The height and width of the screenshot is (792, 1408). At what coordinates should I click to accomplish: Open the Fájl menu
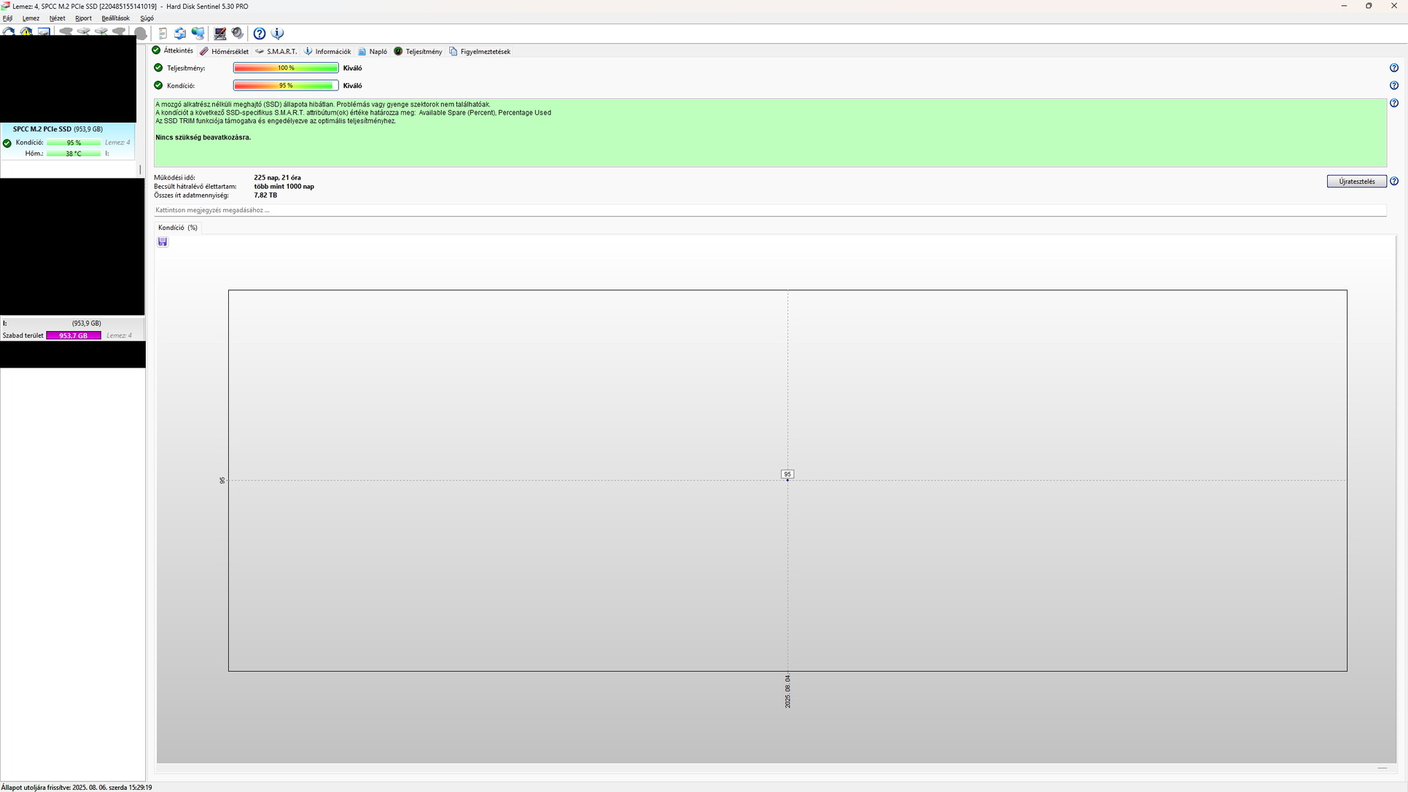tap(7, 18)
